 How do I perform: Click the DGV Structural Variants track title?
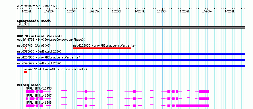click(40, 36)
